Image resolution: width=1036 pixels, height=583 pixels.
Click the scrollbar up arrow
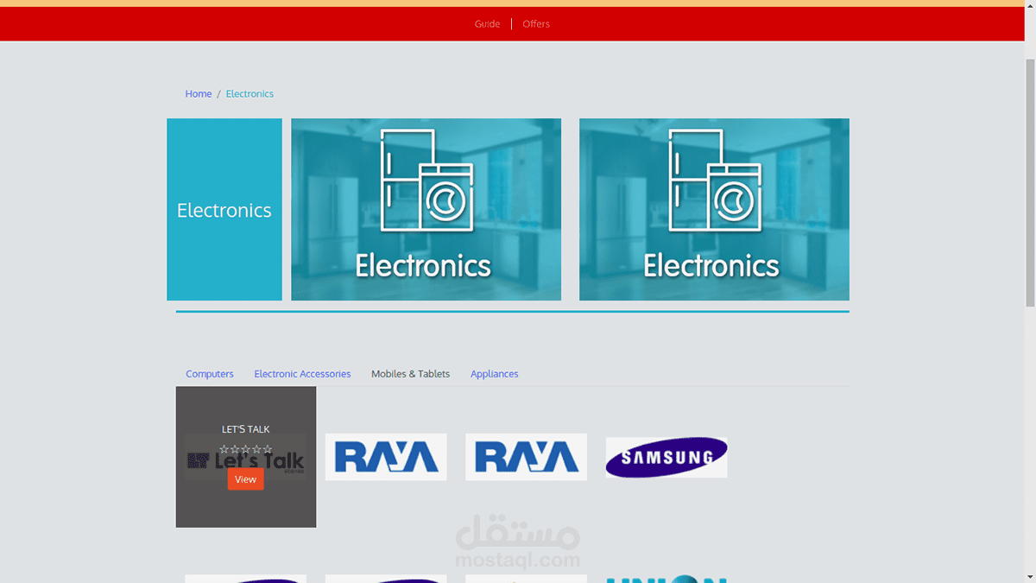click(x=1030, y=6)
